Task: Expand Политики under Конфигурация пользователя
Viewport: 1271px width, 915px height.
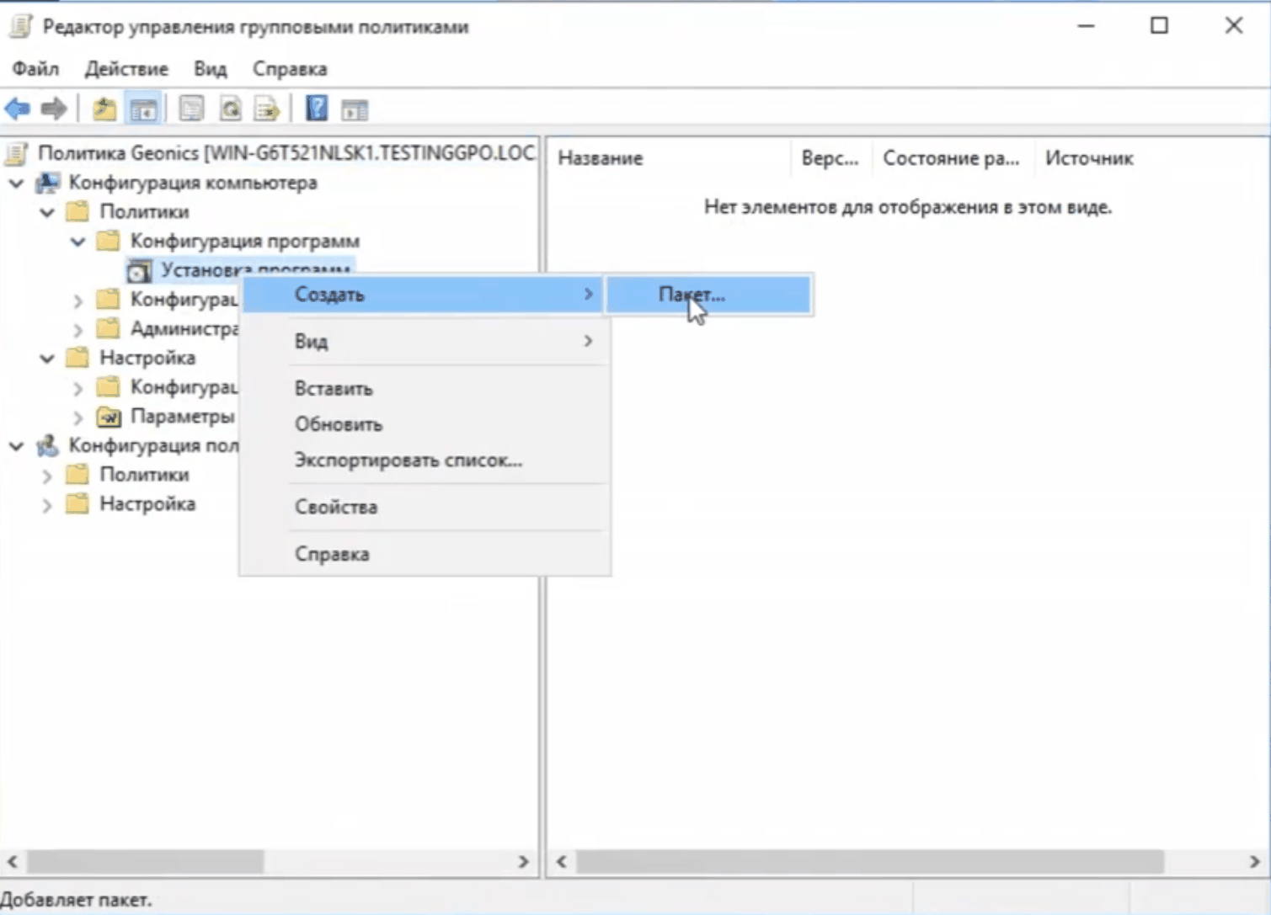Action: (x=47, y=476)
